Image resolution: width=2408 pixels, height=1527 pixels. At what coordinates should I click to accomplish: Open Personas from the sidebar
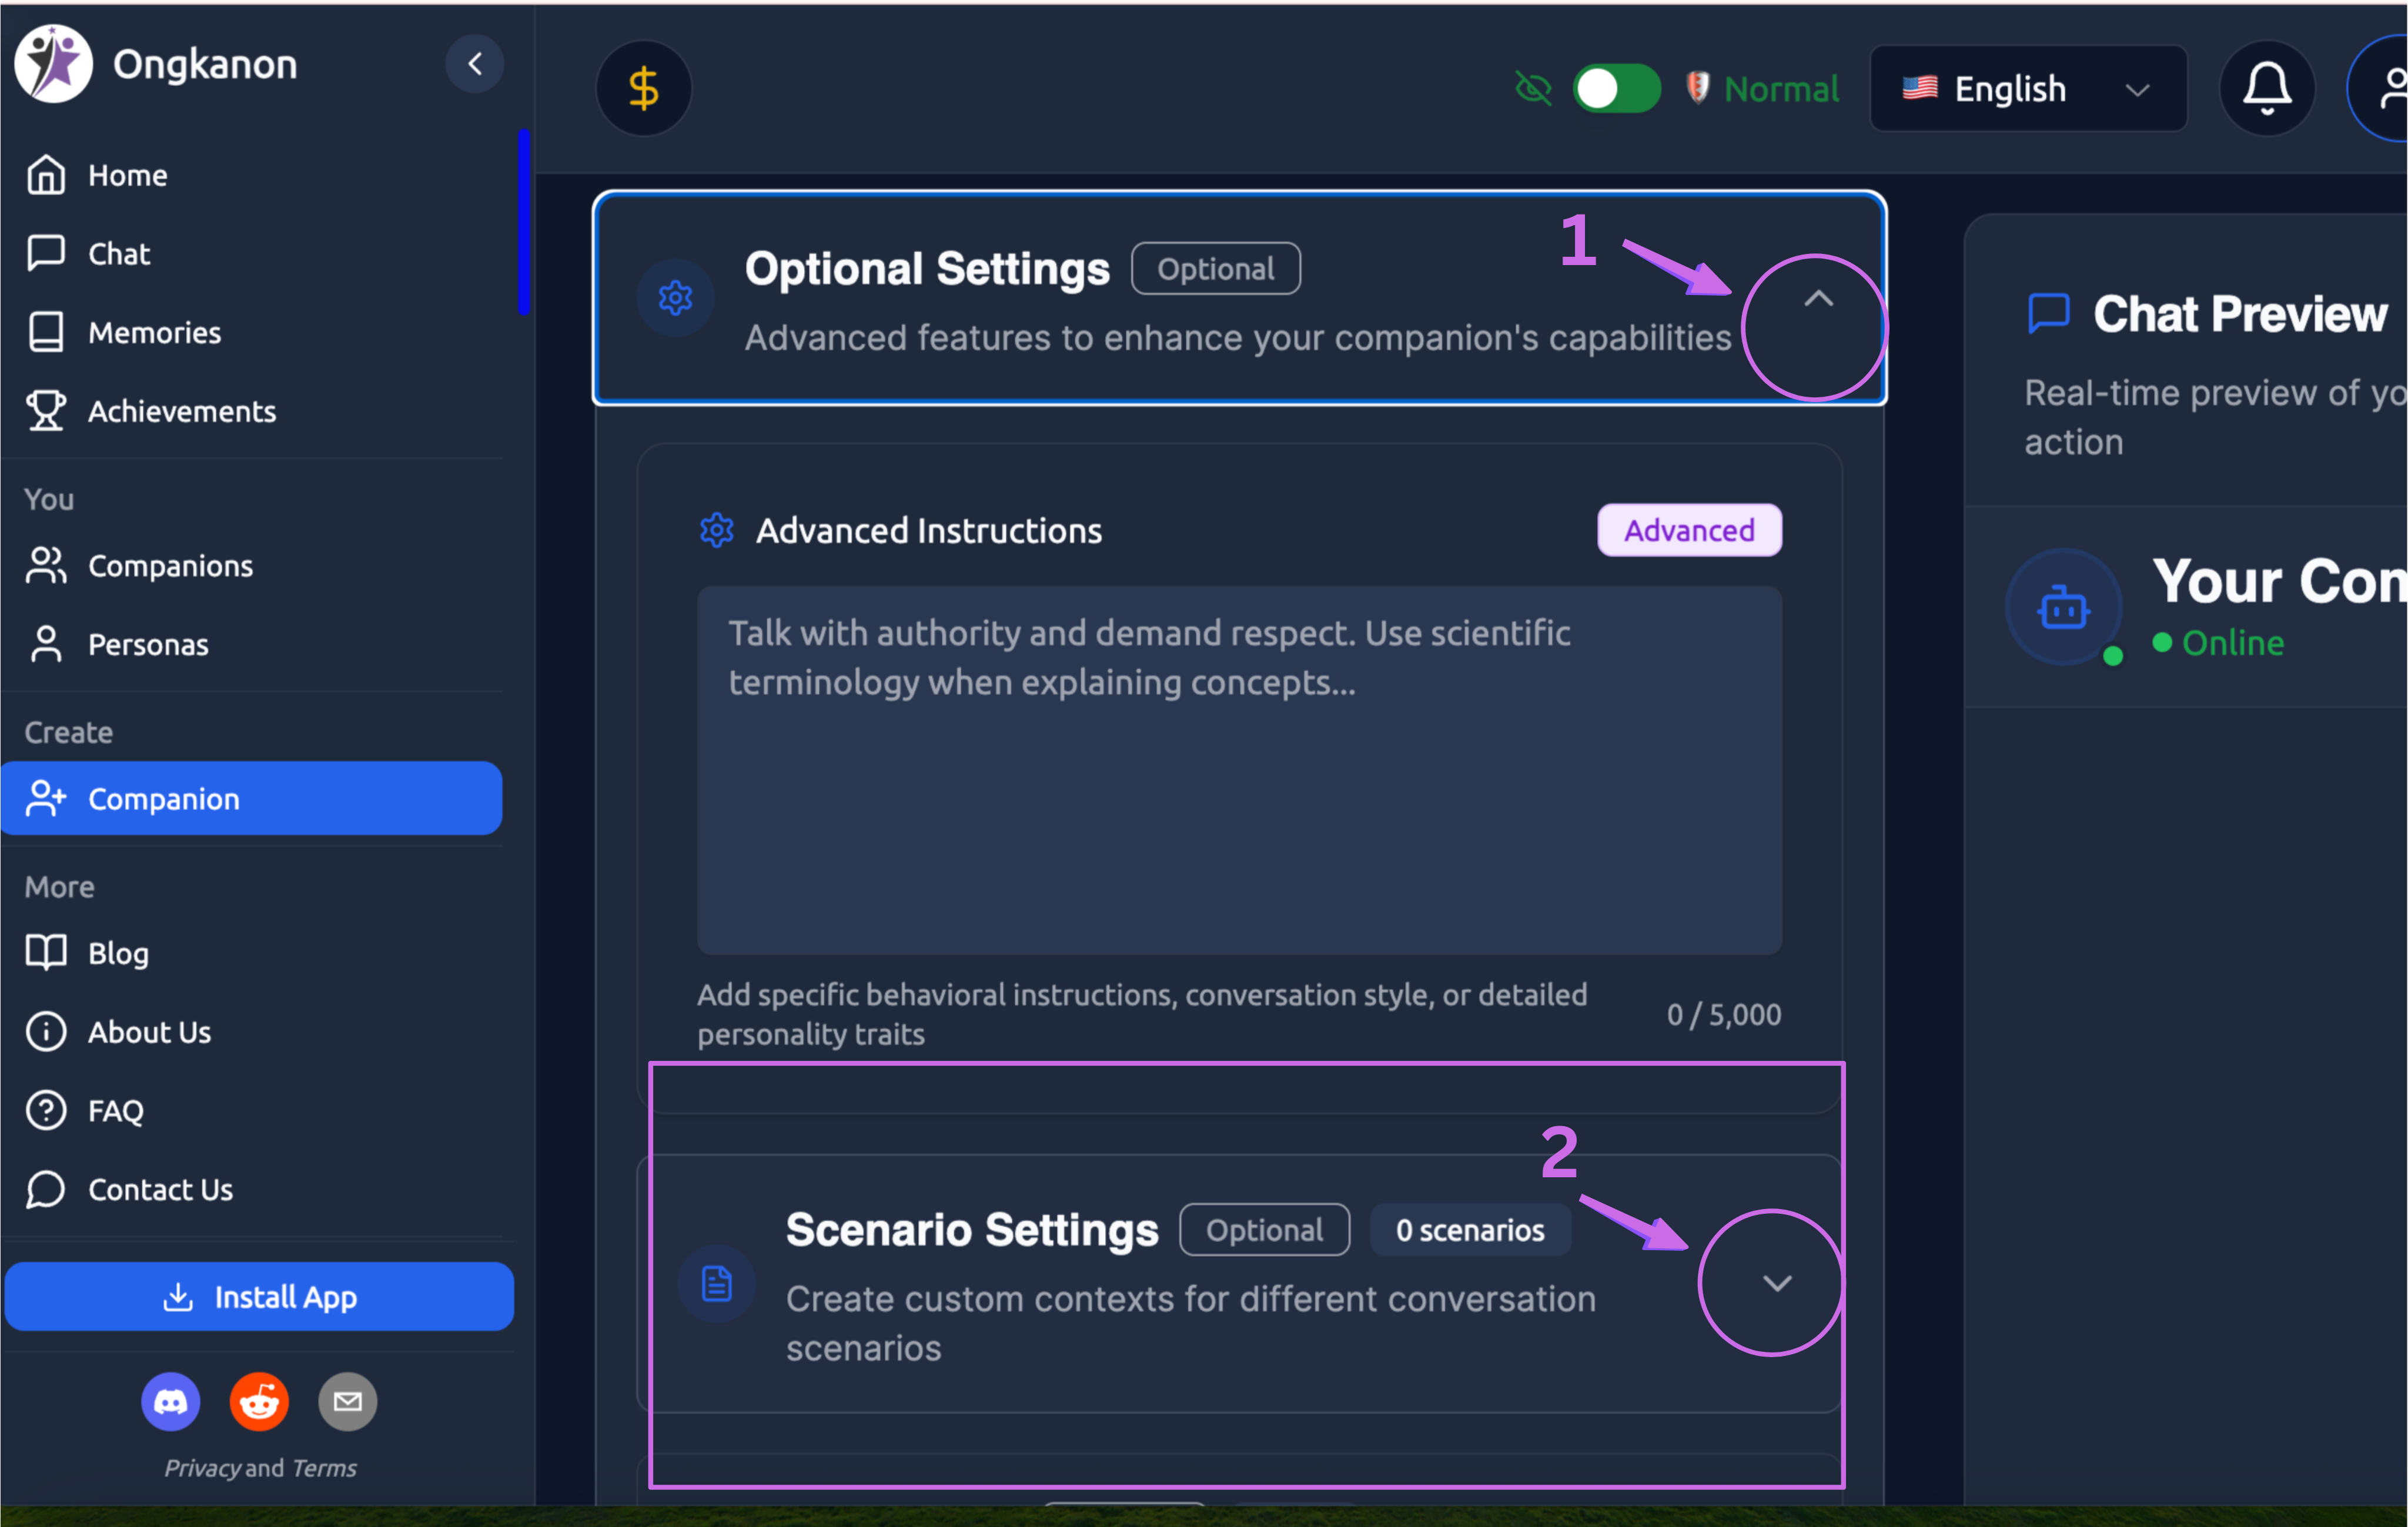click(148, 644)
